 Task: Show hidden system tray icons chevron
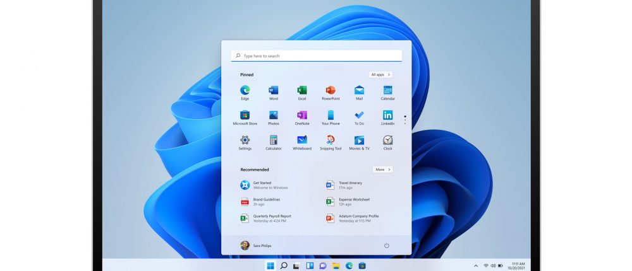pyautogui.click(x=476, y=265)
